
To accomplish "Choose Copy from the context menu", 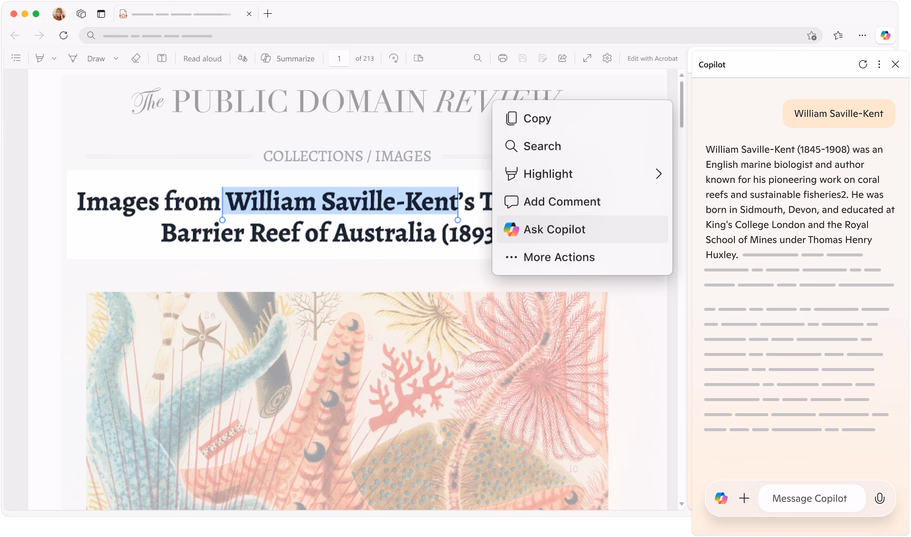I will click(x=582, y=118).
